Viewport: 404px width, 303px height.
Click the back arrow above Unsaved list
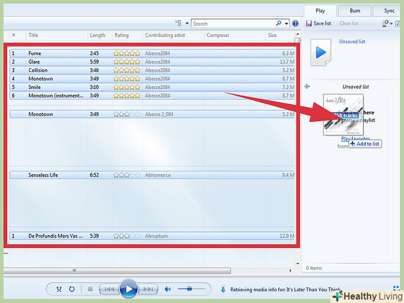point(307,87)
